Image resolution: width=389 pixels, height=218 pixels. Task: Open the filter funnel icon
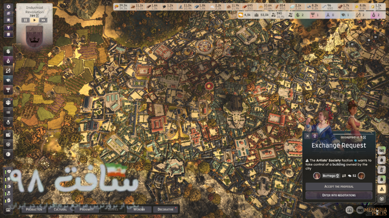point(8,27)
